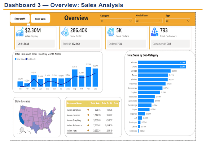This screenshot has width=206, height=149.
Task: Sort table by Customer Name header
Action: pyautogui.click(x=74, y=103)
